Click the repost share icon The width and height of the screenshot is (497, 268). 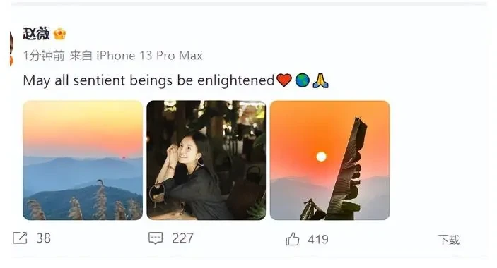click(20, 238)
